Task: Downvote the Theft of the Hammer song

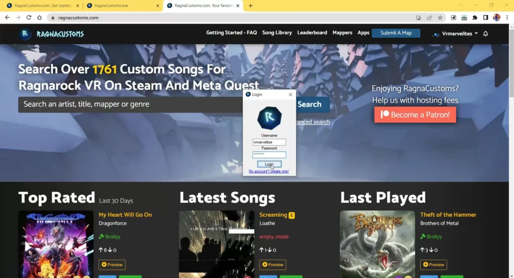Action: point(431,250)
